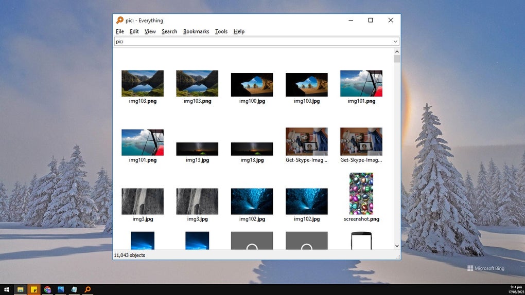This screenshot has width=525, height=295.
Task: Select left img3.jpg waterfall thumbnail
Action: coord(143,201)
